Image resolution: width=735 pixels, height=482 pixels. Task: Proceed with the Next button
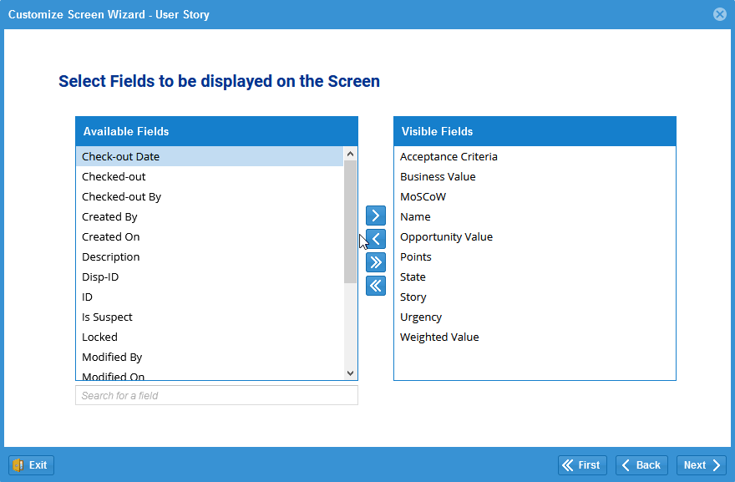(x=702, y=465)
